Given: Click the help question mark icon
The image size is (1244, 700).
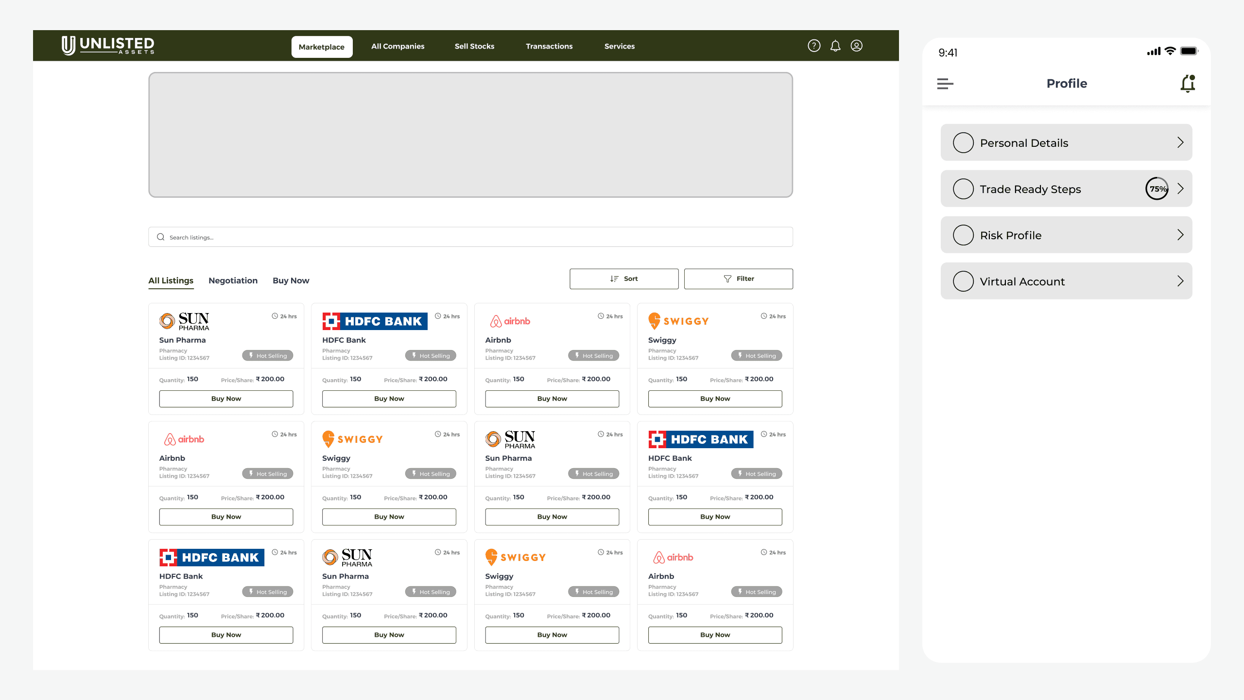Looking at the screenshot, I should click(x=814, y=46).
